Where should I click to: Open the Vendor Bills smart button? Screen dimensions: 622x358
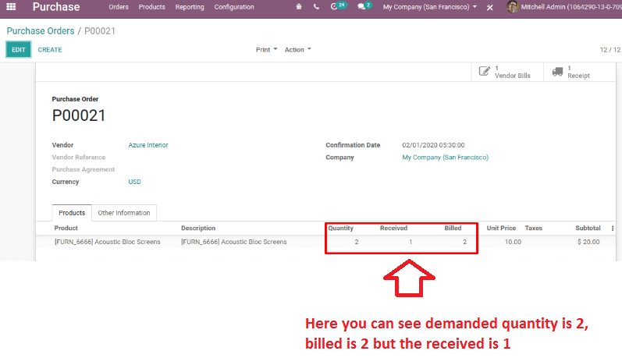[x=505, y=72]
